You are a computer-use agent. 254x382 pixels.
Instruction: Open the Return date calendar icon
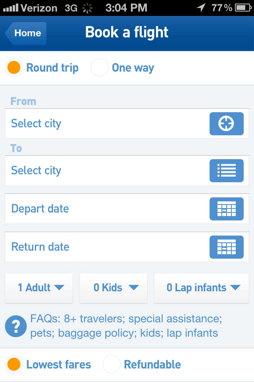click(226, 247)
